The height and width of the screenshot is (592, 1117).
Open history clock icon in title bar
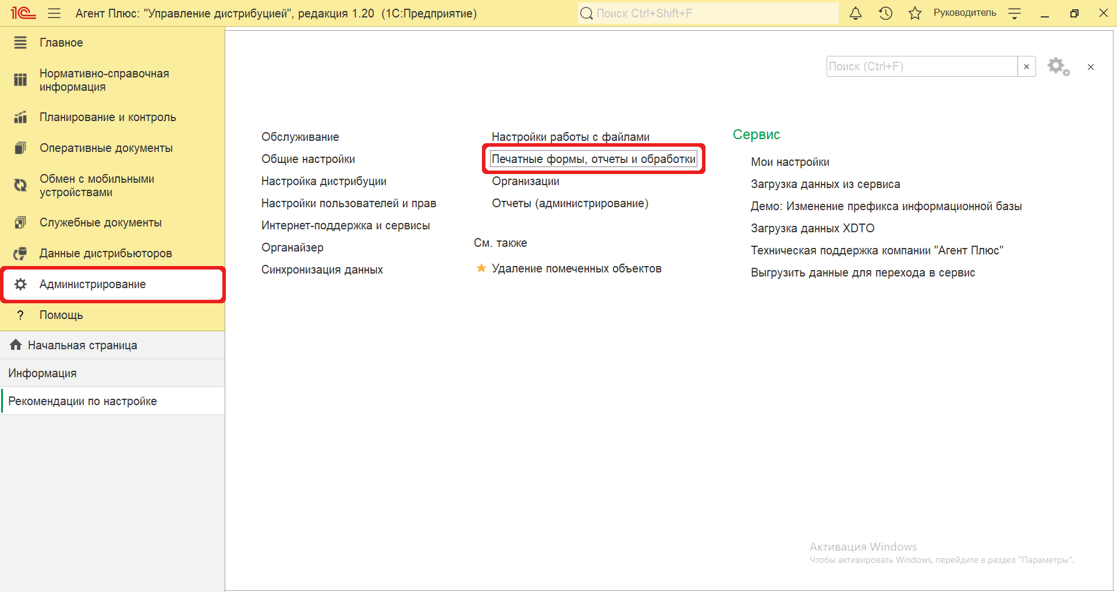pos(885,13)
